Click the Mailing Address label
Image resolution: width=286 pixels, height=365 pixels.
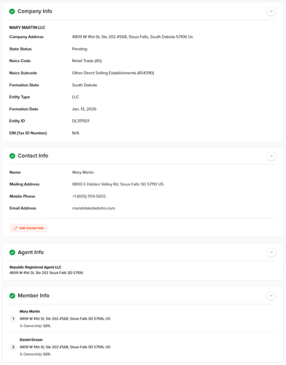pyautogui.click(x=24, y=184)
